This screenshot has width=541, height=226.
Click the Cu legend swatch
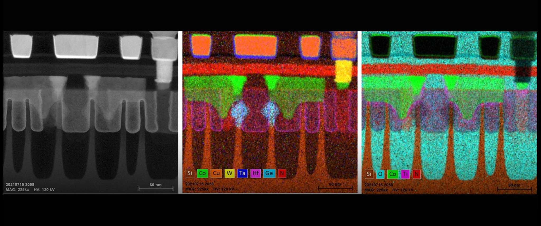coord(216,173)
